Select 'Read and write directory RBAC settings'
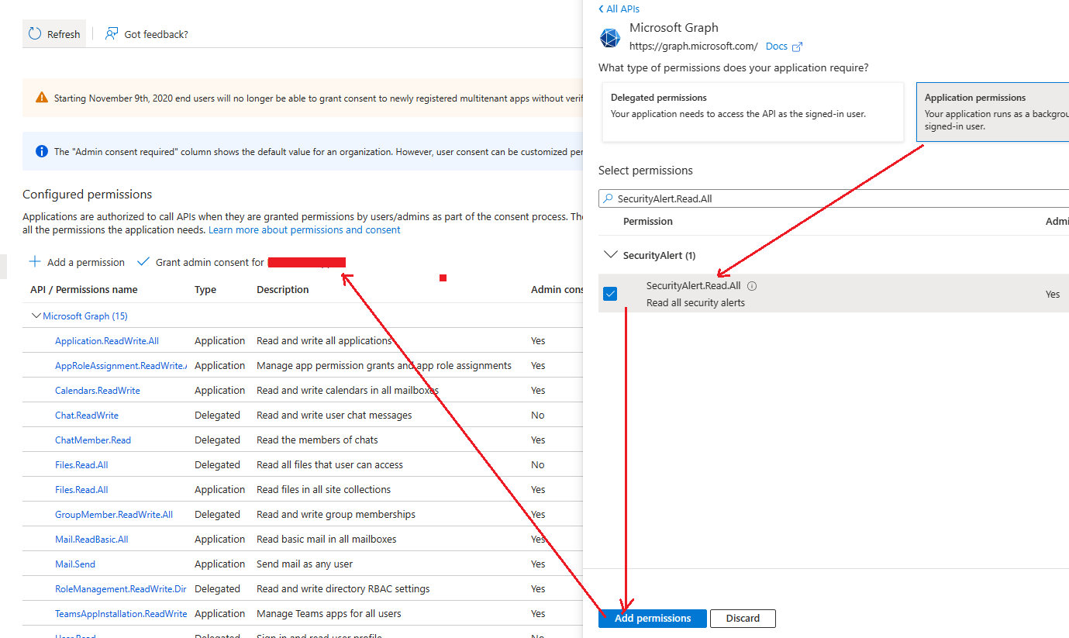Image resolution: width=1069 pixels, height=638 pixels. 343,589
